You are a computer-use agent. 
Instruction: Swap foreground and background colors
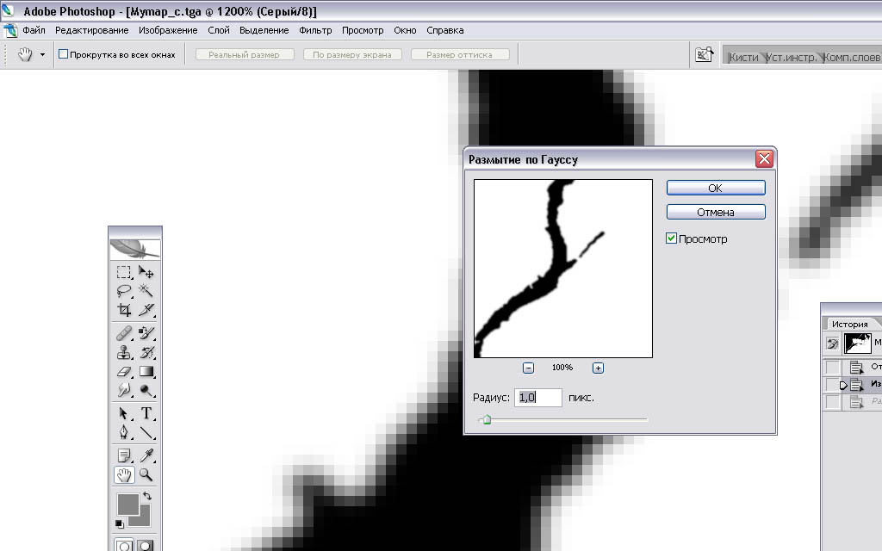coord(147,496)
